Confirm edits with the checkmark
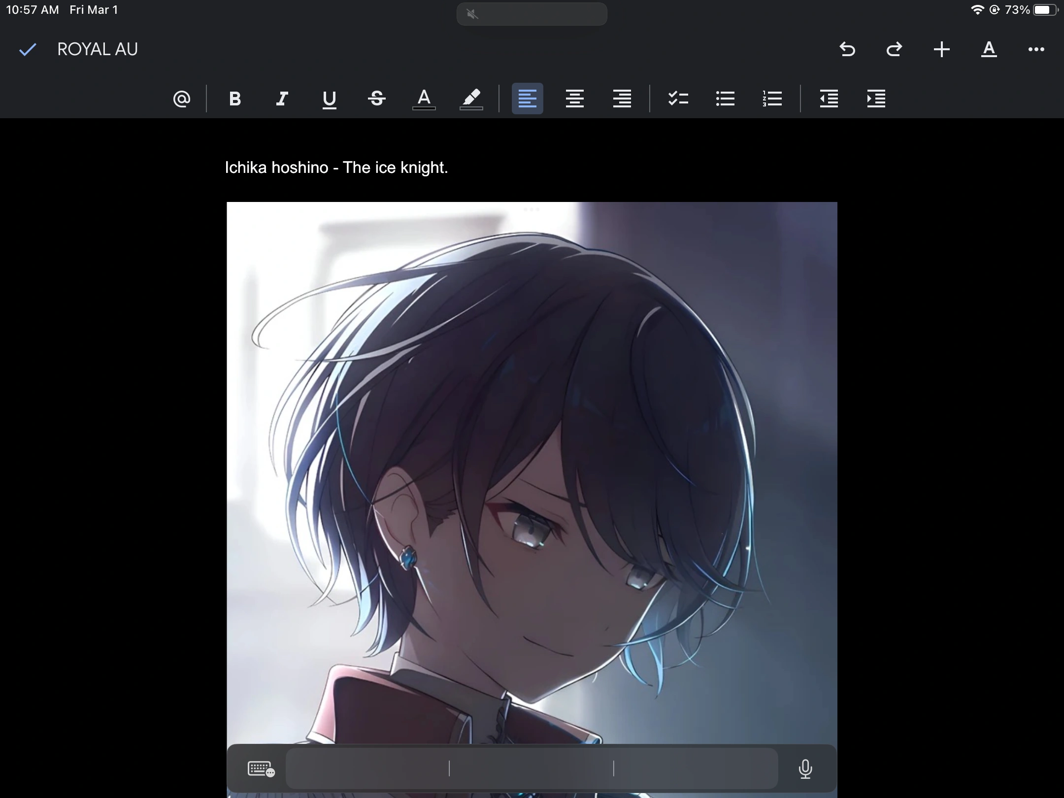This screenshot has height=798, width=1064. 28,49
